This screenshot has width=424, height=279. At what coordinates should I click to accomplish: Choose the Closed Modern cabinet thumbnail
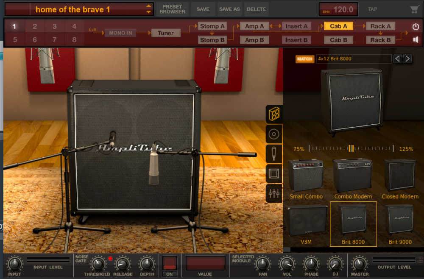click(x=400, y=179)
